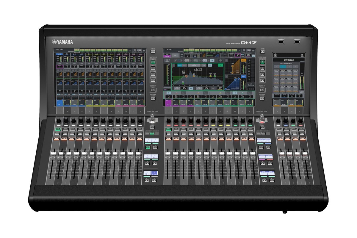Open the Library folder icon on the center screen
The width and height of the screenshot is (357, 238).
(167, 60)
